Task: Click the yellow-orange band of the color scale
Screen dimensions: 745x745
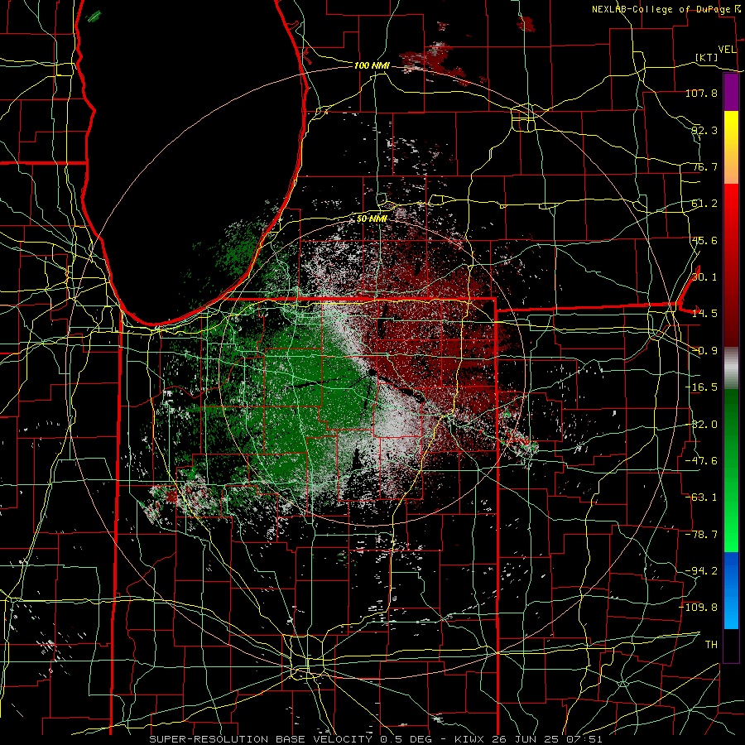Action: click(731, 147)
